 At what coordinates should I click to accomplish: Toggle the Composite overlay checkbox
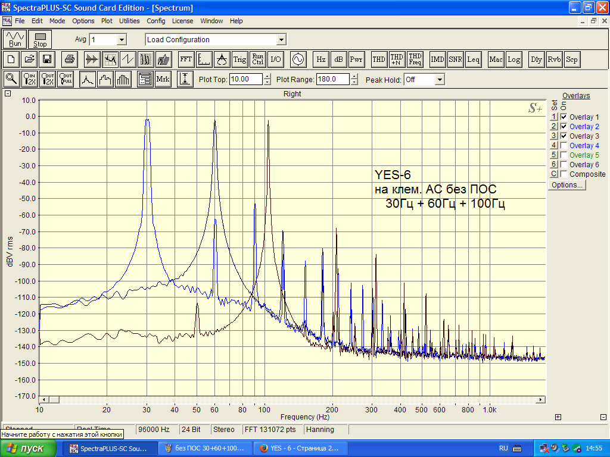564,174
